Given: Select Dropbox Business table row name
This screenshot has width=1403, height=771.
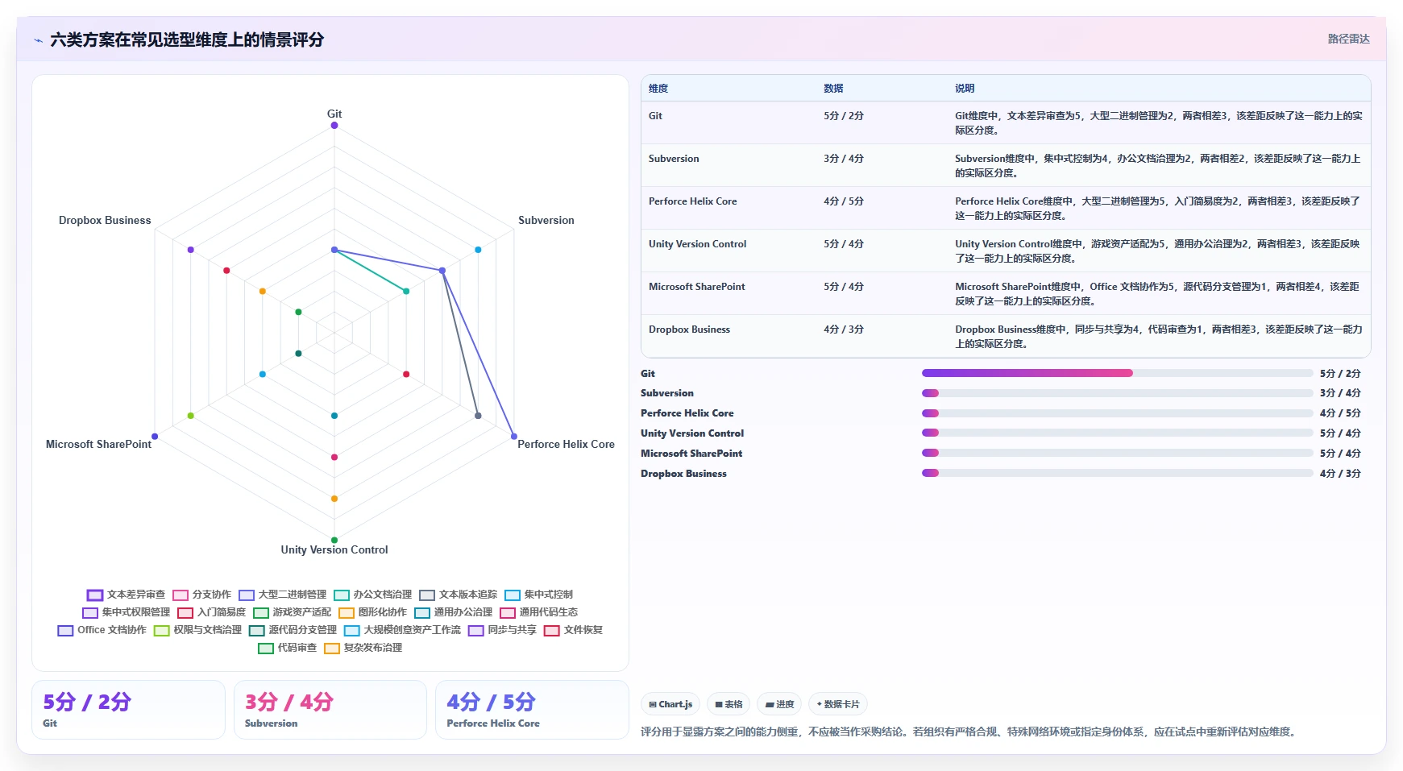Looking at the screenshot, I should (x=689, y=330).
